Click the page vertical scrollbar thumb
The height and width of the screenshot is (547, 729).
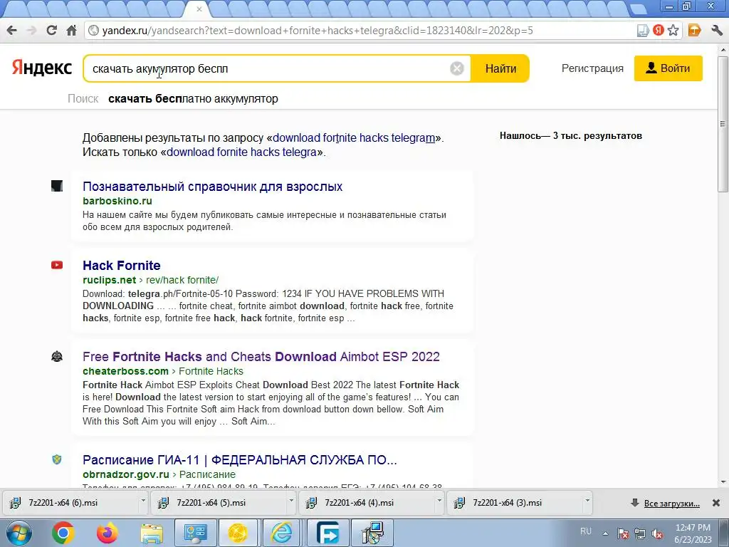(723, 123)
